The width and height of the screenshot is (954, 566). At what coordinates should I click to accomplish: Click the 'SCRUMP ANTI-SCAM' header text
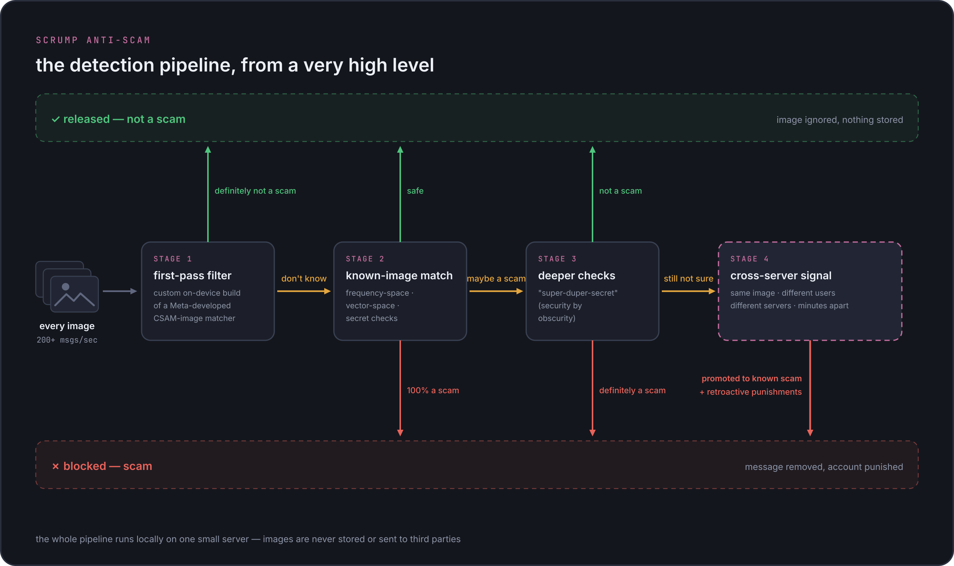coord(94,40)
